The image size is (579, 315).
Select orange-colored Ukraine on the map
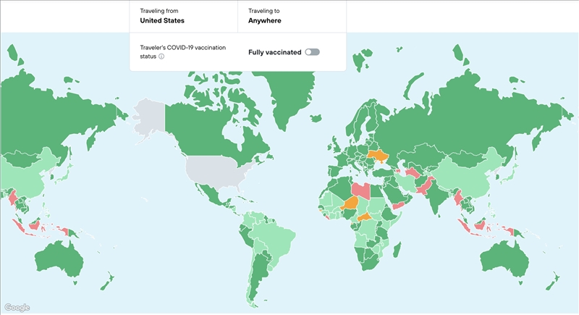[379, 155]
